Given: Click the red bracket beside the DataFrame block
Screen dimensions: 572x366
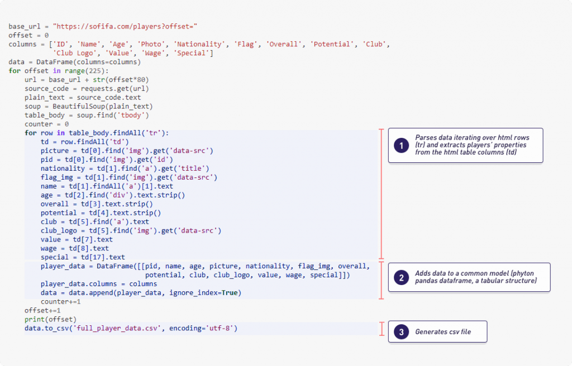Looking at the screenshot, I should [x=381, y=280].
